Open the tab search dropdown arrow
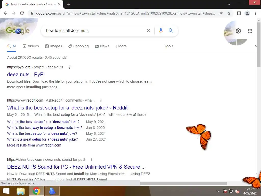Screen dimensions: 261x196 coord(229,4)
